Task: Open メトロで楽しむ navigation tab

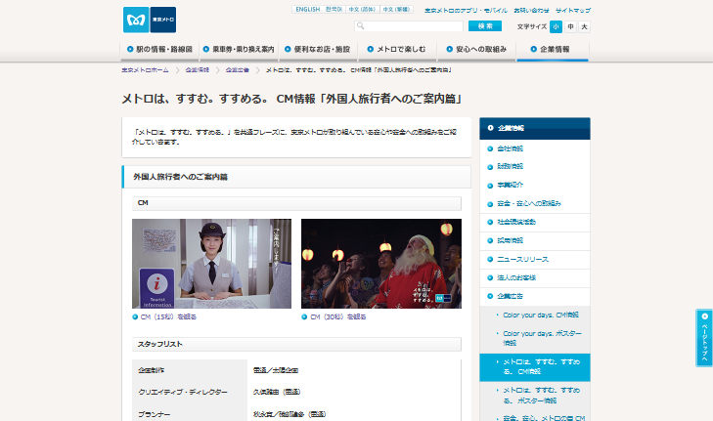Action: (397, 50)
